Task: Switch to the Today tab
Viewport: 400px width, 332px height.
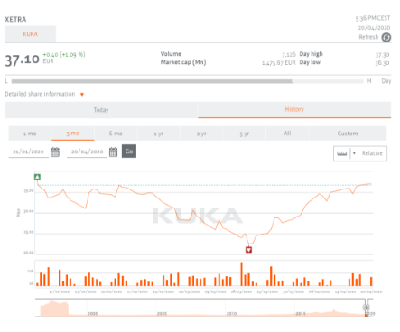Action: (x=101, y=110)
